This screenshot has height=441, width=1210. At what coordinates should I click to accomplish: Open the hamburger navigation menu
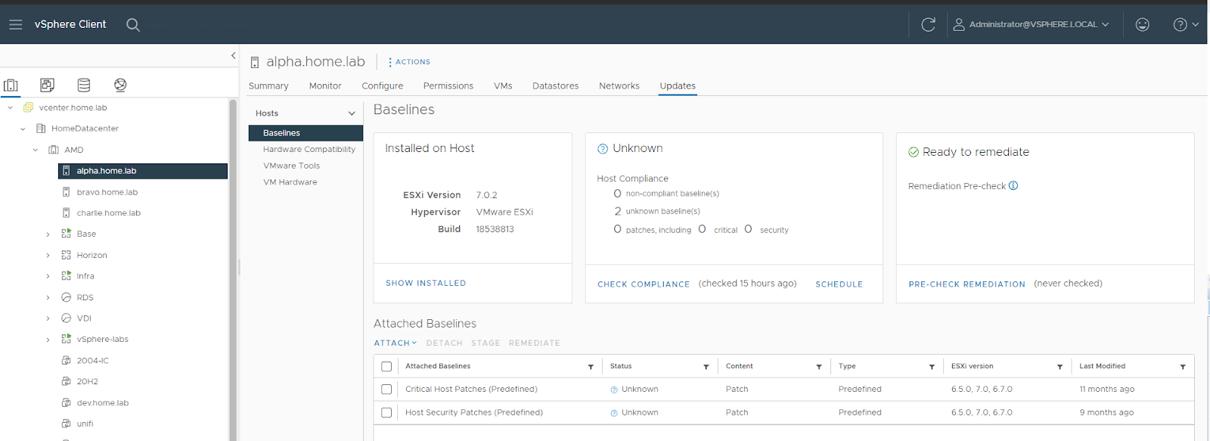[15, 24]
